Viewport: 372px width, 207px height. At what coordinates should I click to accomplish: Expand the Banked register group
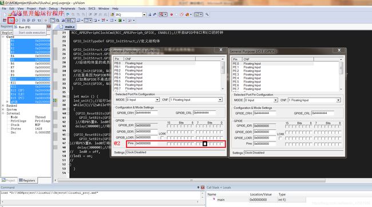pyautogui.click(x=3, y=105)
